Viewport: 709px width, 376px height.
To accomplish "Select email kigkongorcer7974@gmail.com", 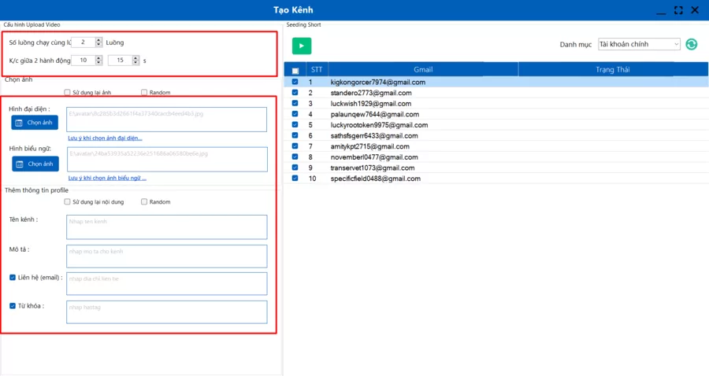I will 378,82.
